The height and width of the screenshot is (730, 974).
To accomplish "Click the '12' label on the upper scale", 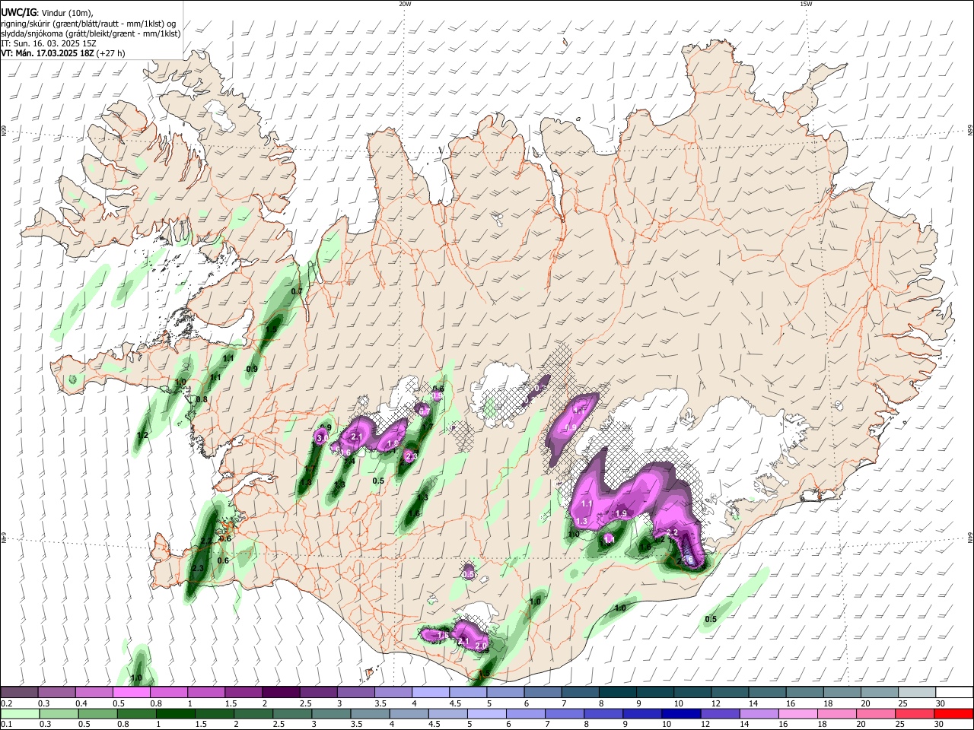I will point(716,703).
